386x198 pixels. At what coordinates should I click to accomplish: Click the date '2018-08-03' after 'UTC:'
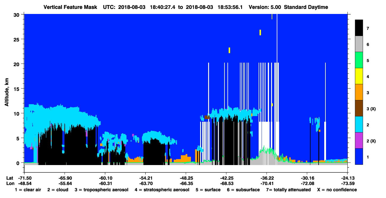point(132,7)
